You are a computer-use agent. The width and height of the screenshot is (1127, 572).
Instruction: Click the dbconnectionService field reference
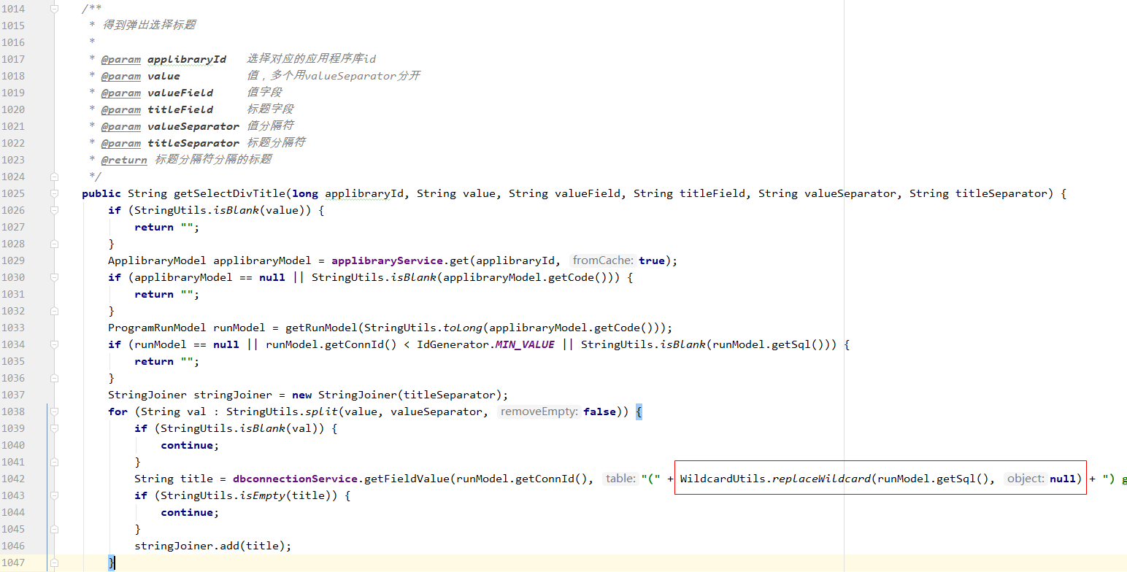(x=295, y=479)
